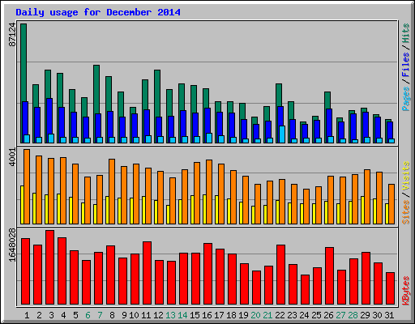The height and width of the screenshot is (324, 415).
Task: Click green weekend day 7 label
Action: point(100,315)
